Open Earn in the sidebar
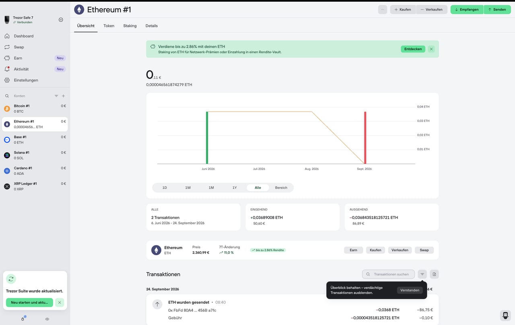The height and width of the screenshot is (325, 515). tap(35, 58)
